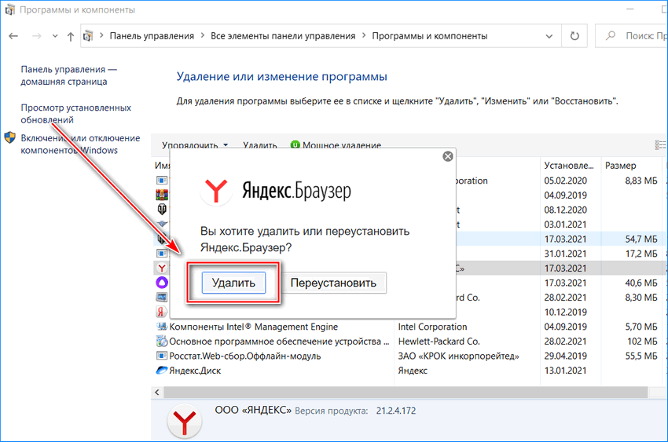Click Yandex Y icon in selected row
Viewport: 668px width, 442px height.
(162, 268)
